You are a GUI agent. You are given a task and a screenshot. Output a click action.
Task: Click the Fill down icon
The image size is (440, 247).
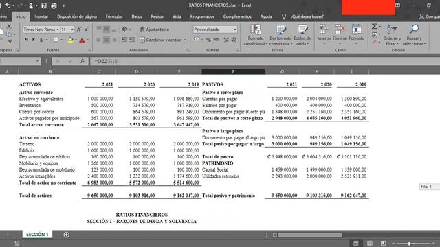pyautogui.click(x=374, y=34)
